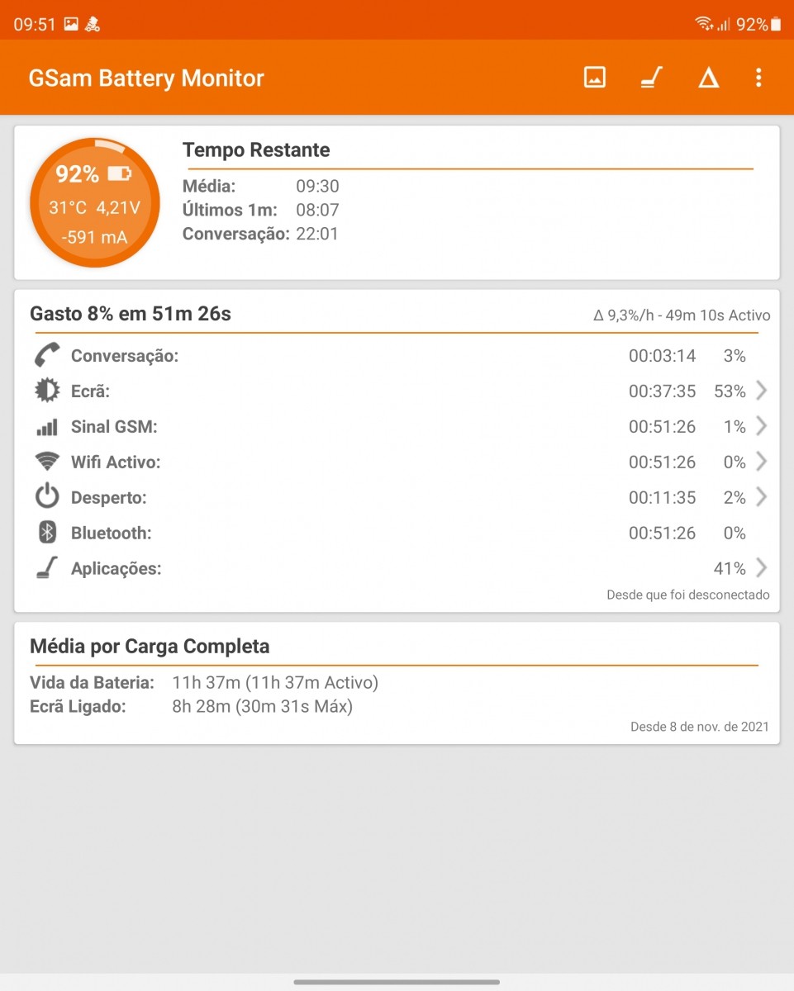
Task: Tap the Android navigation gesture bar
Action: tap(397, 982)
